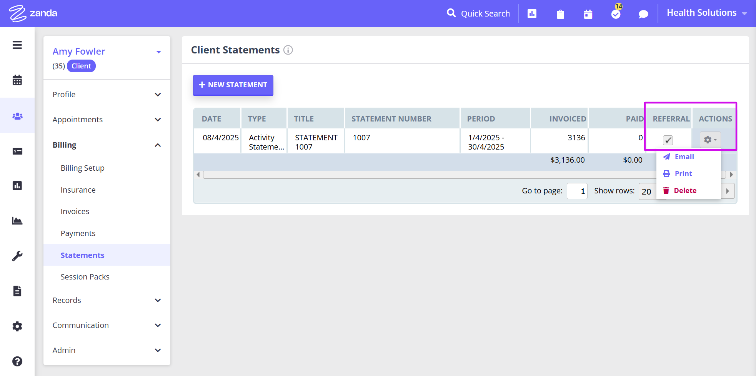The height and width of the screenshot is (376, 756).
Task: Expand the Admin section
Action: coord(107,350)
